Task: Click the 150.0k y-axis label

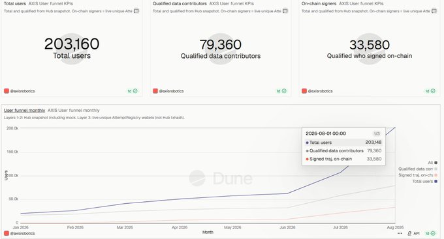Action: [x=12, y=152]
